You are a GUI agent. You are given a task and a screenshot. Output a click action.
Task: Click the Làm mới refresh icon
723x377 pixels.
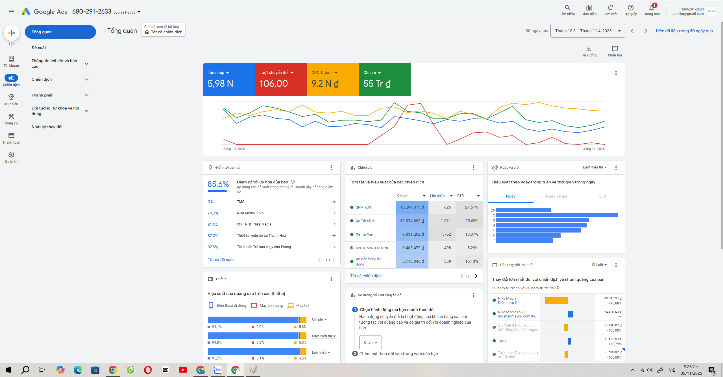tap(610, 8)
